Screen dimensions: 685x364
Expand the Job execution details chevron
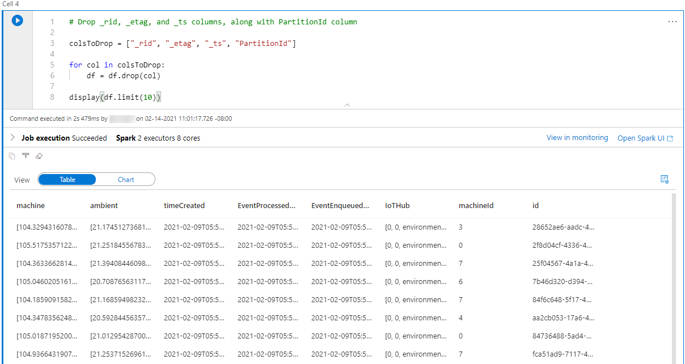click(11, 137)
